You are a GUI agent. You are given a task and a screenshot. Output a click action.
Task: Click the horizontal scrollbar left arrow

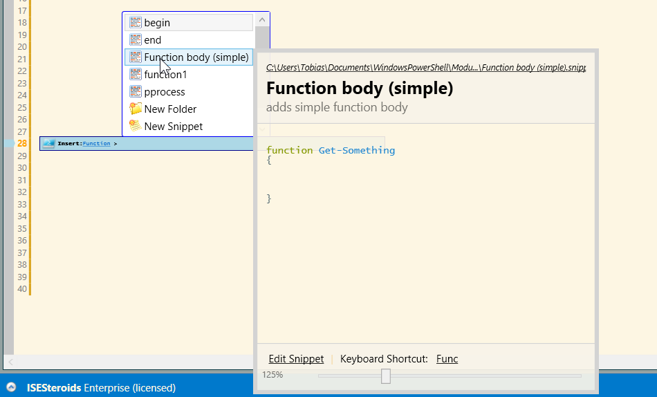10,362
